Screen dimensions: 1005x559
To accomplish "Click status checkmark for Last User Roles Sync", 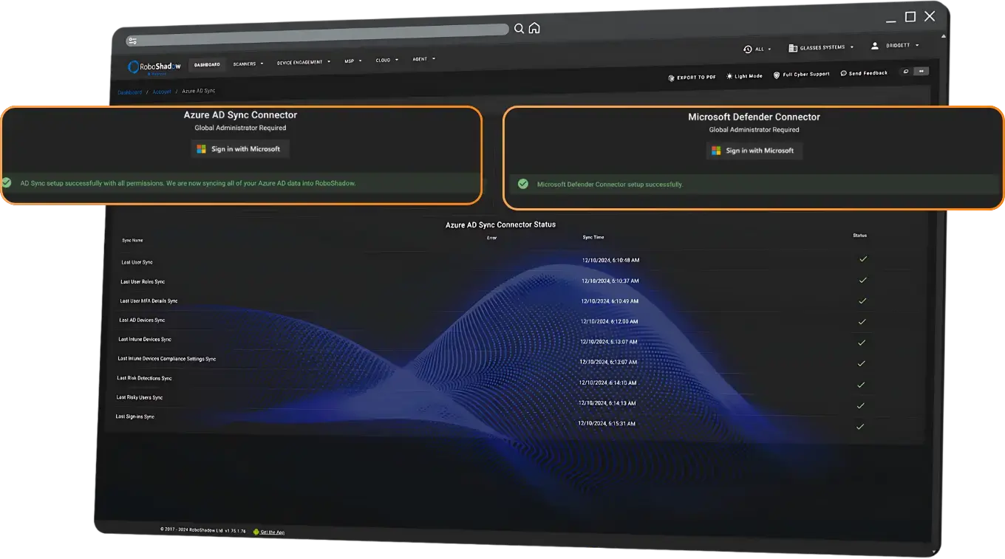I will click(862, 280).
